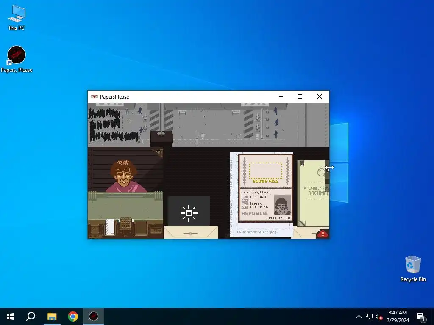The image size is (434, 325).
Task: Maximize the PapersPlease window
Action: (x=300, y=96)
